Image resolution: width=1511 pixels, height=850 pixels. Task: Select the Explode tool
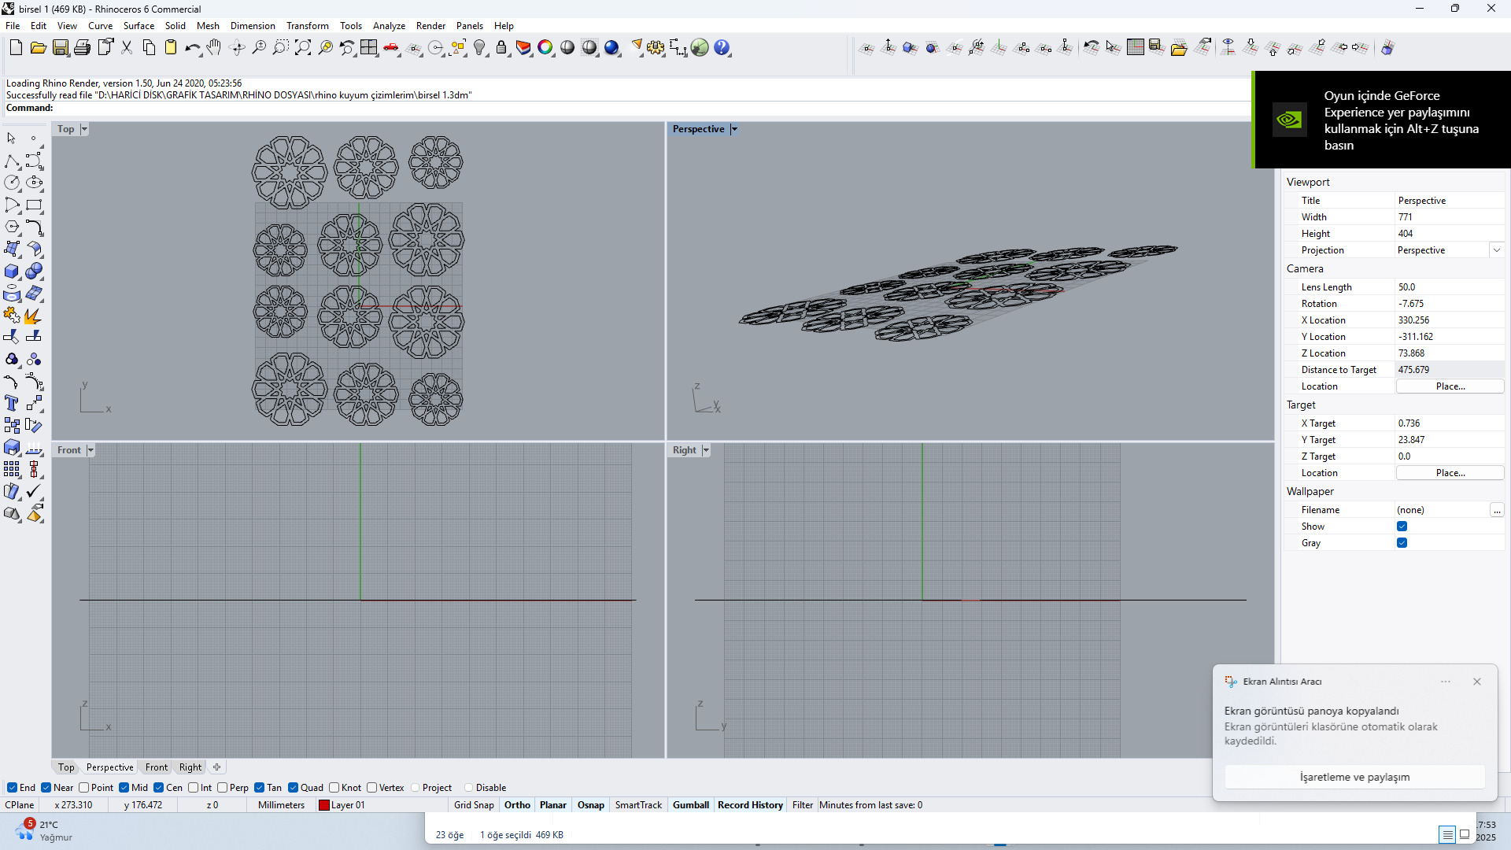point(33,316)
